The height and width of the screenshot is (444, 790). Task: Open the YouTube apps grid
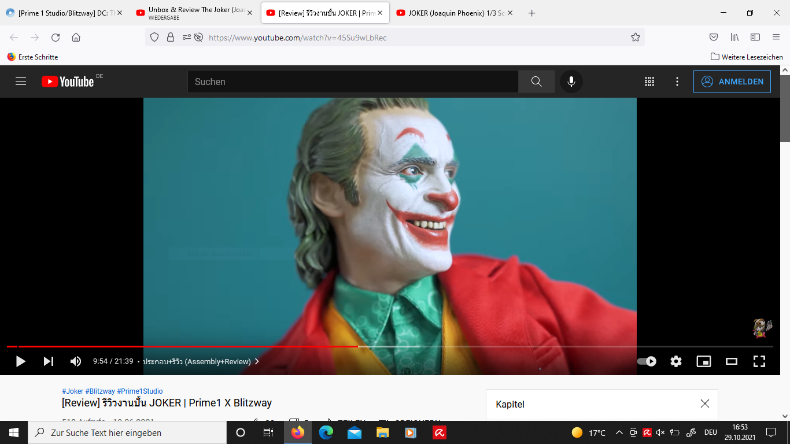[649, 82]
